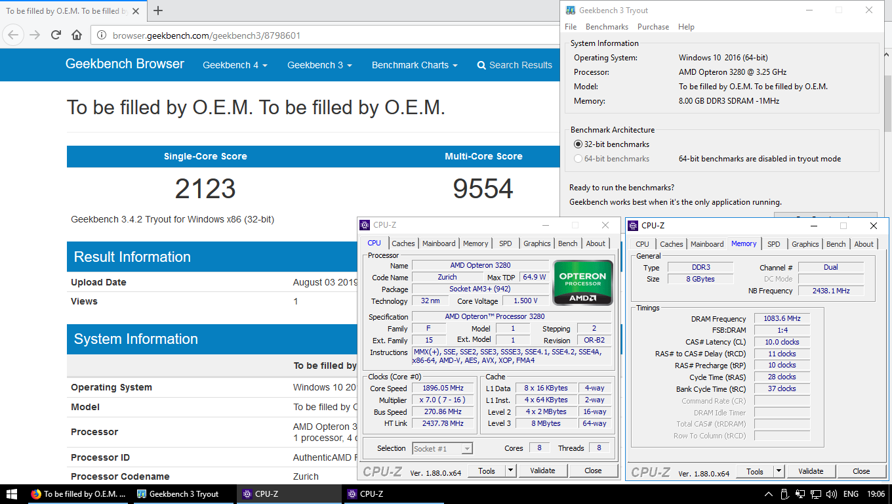892x504 pixels.
Task: Click the Single-Core Score value 2123
Action: [x=205, y=189]
